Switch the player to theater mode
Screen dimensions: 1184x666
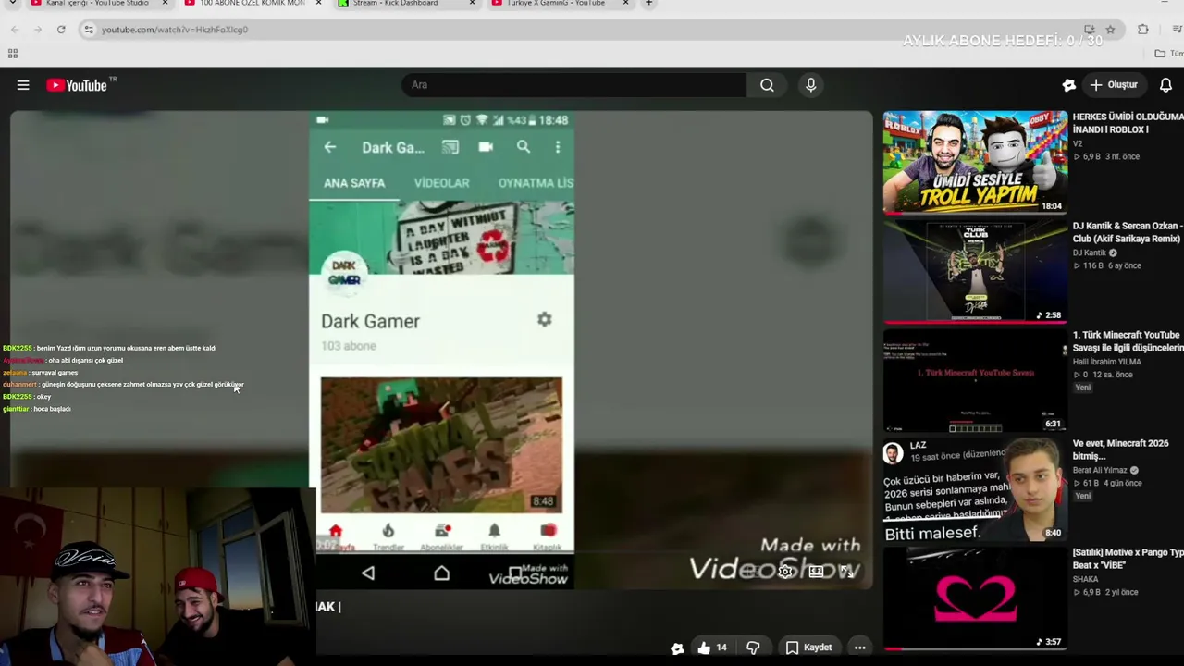click(816, 572)
